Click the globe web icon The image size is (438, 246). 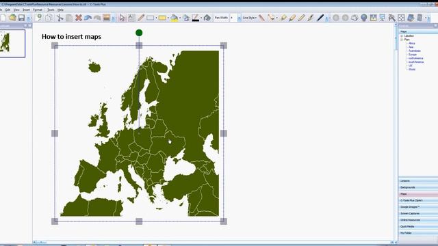click(363, 18)
